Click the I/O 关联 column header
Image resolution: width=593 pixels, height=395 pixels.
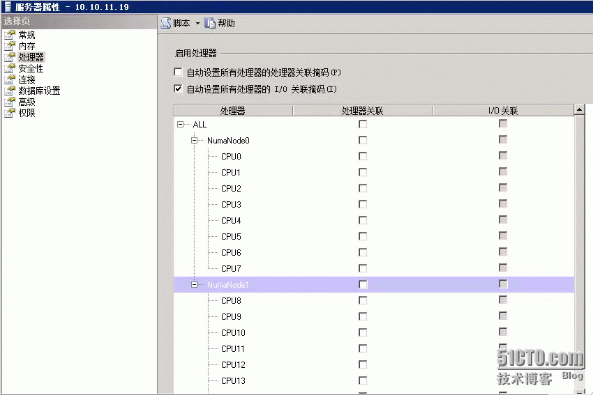[503, 111]
